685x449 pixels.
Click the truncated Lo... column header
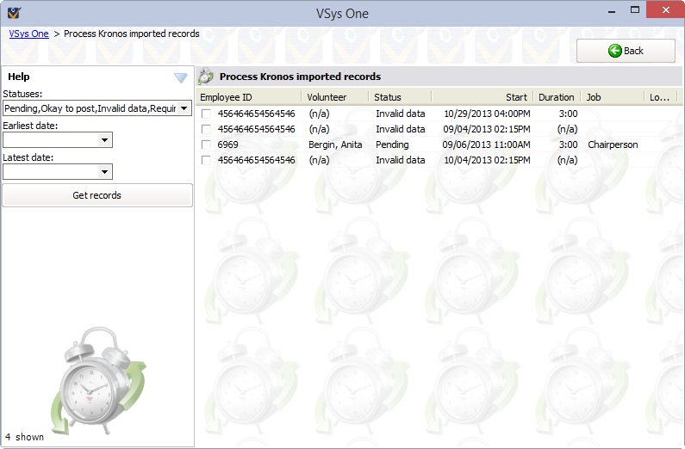coord(660,97)
